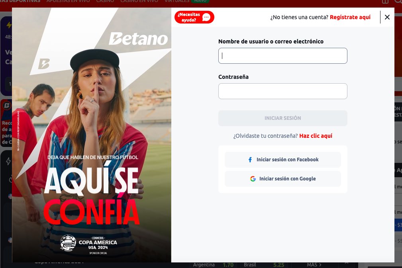
Task: Click the Google logo icon
Action: coord(253,179)
